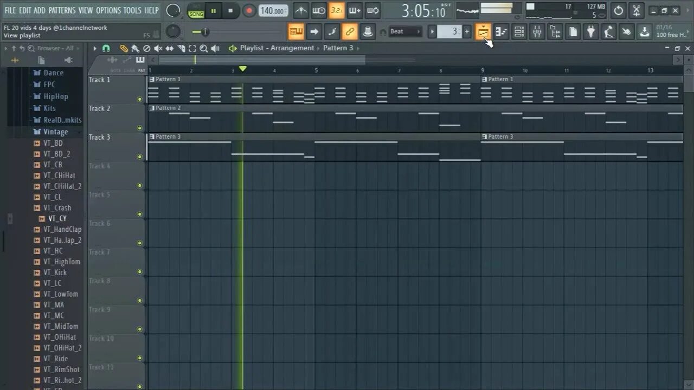Viewport: 694px width, 390px height.
Task: Stop playback with the stop button
Action: click(x=230, y=10)
